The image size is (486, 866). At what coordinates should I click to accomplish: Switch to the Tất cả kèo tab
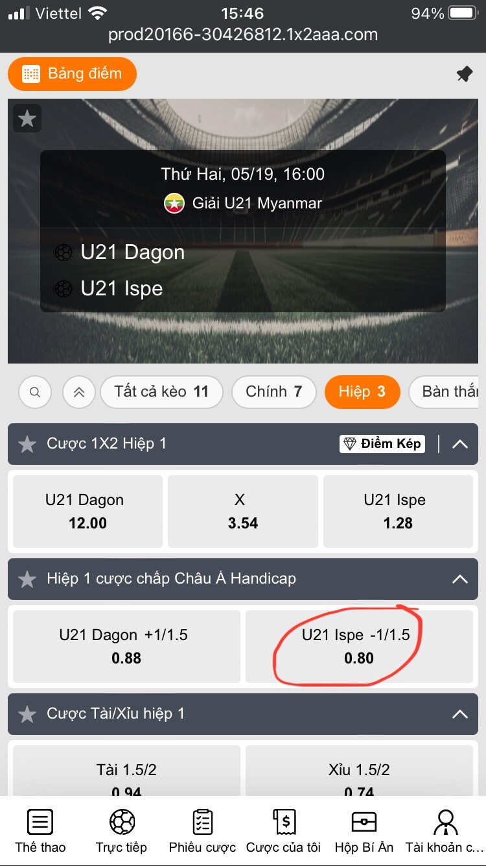click(161, 391)
